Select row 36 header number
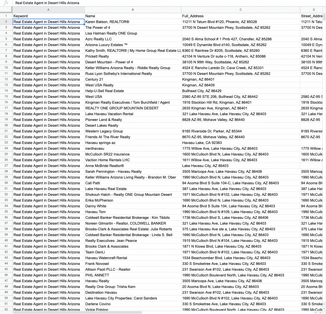This screenshot has height=314, width=326. [6, 217]
